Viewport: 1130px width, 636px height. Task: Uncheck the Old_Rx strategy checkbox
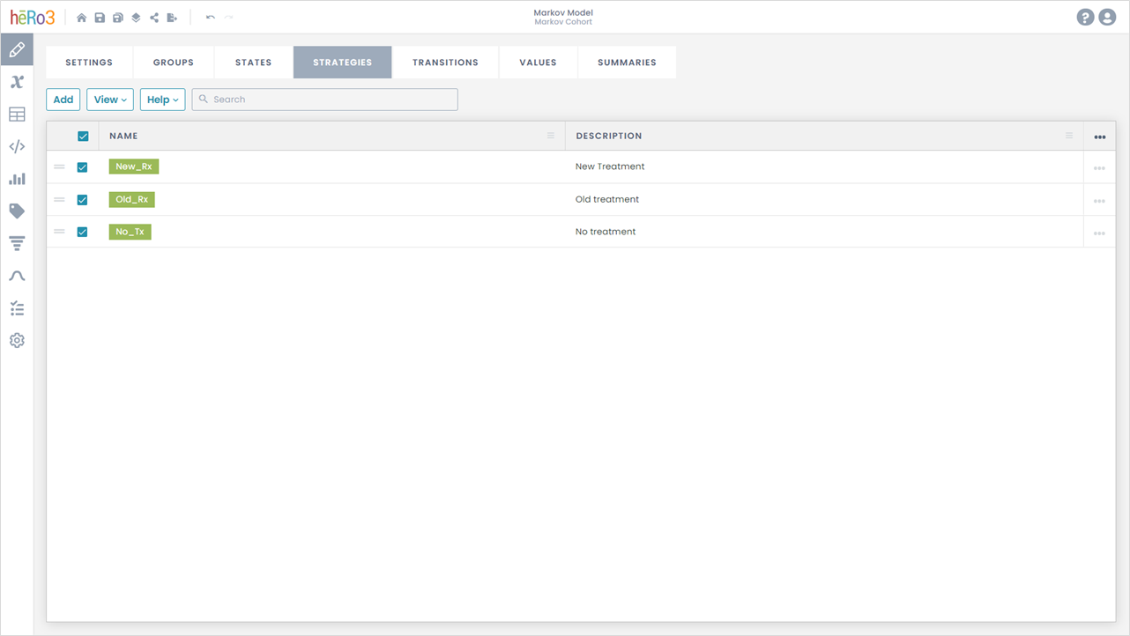click(x=82, y=200)
